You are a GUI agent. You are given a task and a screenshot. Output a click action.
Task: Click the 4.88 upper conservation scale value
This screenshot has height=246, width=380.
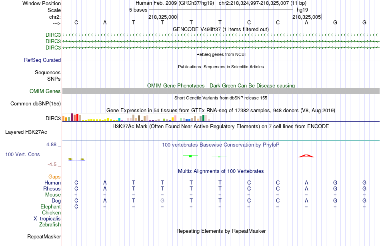pos(51,145)
